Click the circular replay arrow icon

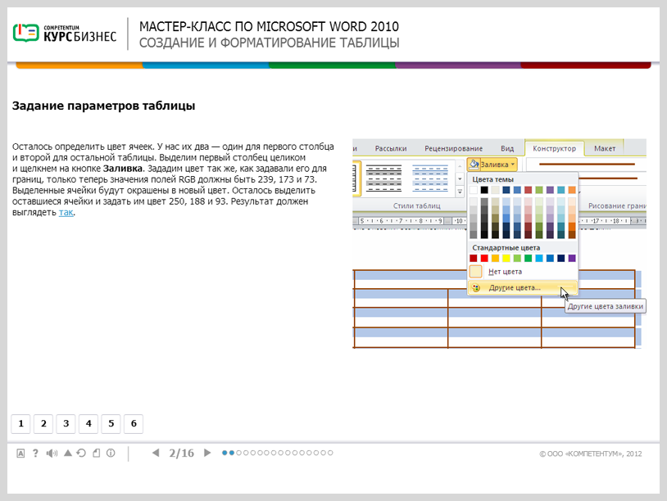click(81, 453)
